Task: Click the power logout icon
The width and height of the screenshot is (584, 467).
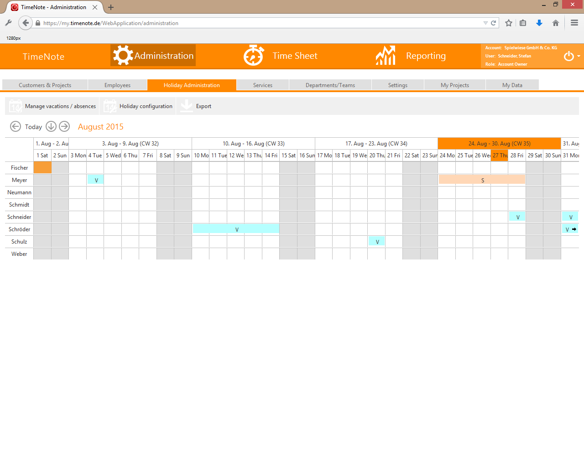Action: tap(568, 56)
